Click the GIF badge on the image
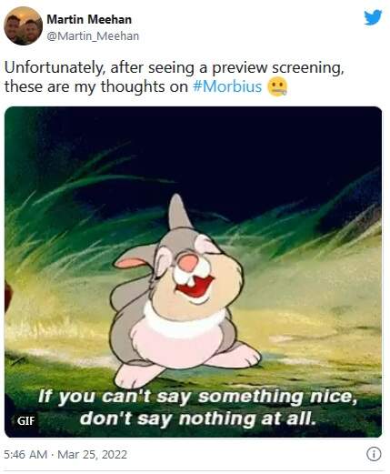 click(25, 420)
